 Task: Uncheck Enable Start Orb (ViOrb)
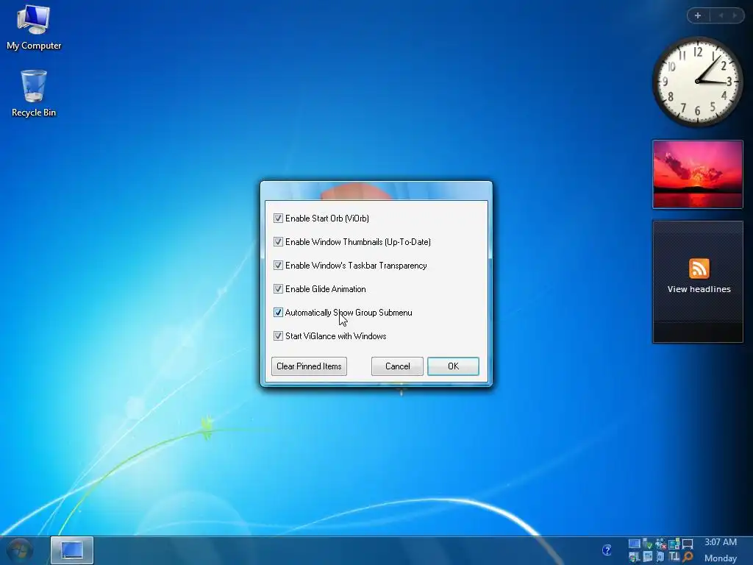(278, 218)
